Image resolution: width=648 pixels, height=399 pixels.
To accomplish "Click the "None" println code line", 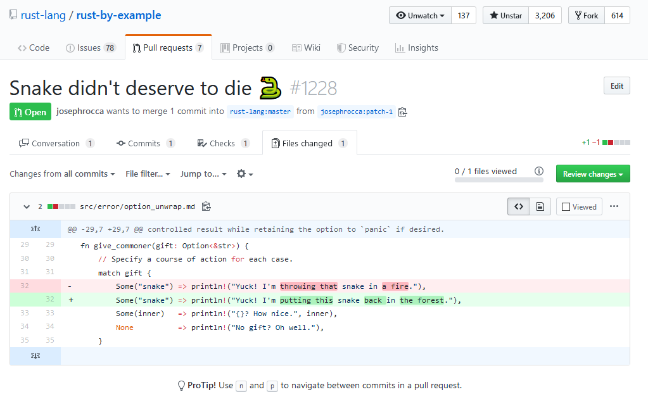I will (219, 327).
